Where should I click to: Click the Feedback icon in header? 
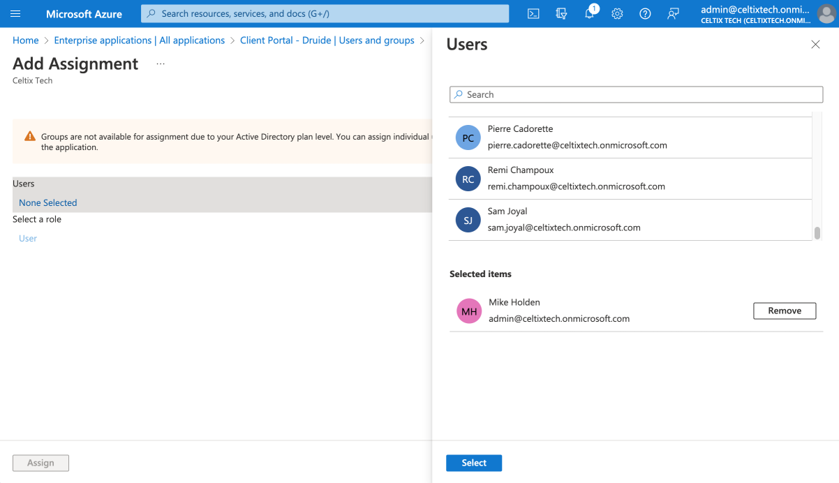click(673, 14)
